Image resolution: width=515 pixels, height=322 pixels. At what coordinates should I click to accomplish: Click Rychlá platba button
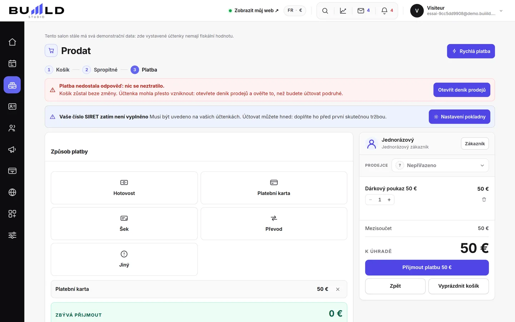(x=471, y=51)
